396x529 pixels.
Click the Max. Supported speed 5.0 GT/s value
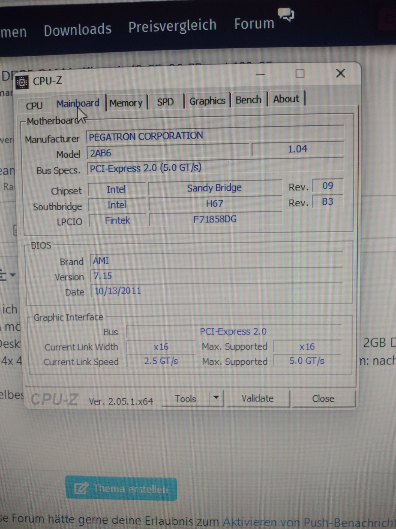tap(307, 360)
